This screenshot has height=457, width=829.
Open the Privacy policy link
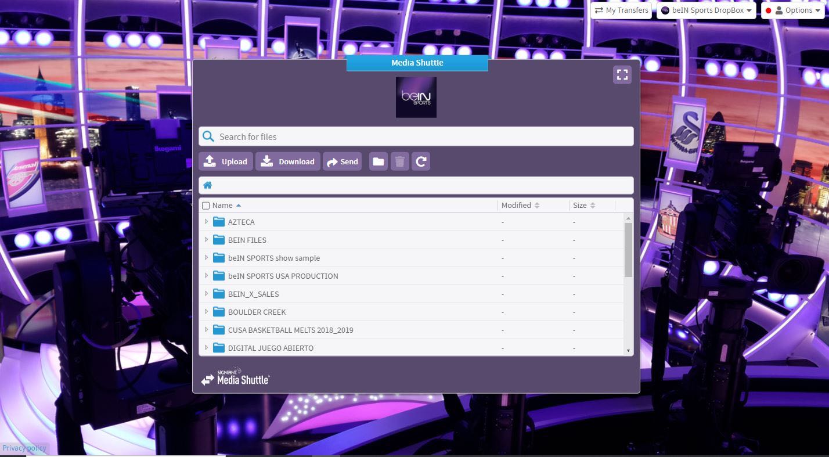tap(24, 448)
